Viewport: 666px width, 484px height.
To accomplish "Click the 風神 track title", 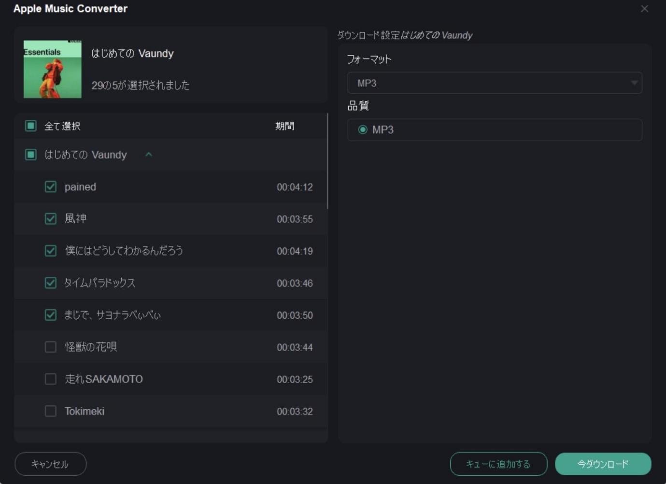I will pyautogui.click(x=76, y=219).
